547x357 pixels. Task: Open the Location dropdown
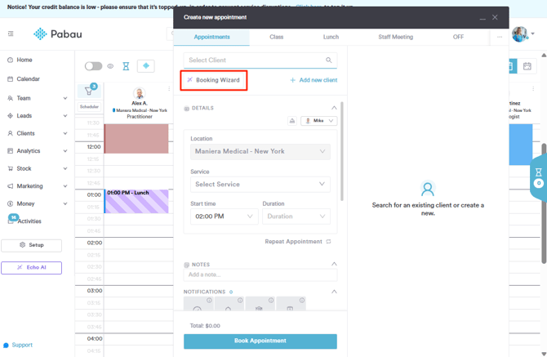tap(260, 151)
